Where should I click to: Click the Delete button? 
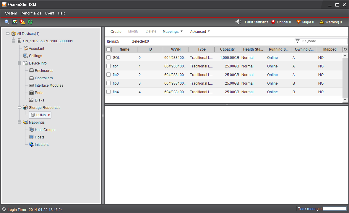[151, 31]
